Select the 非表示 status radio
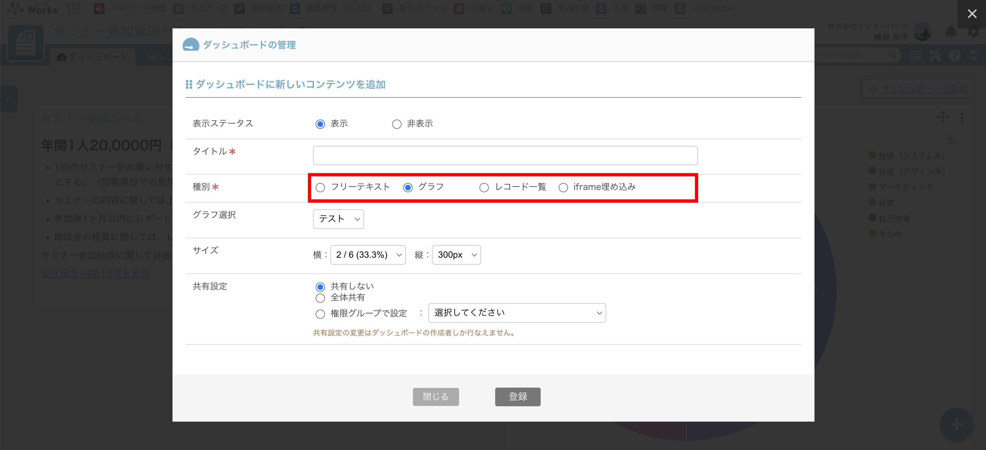The image size is (986, 450). (397, 124)
